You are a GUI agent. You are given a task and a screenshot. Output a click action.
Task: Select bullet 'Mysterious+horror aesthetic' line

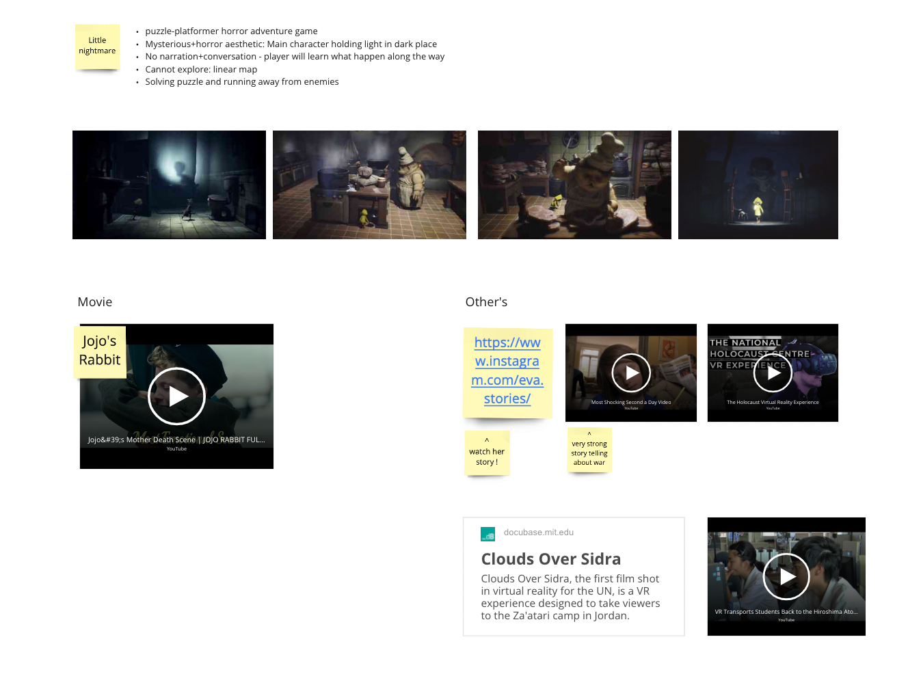pos(291,44)
